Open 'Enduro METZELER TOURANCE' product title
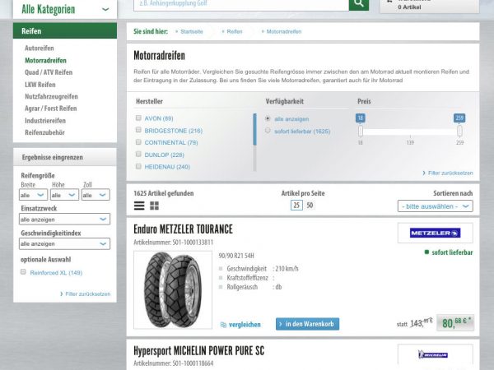 tap(183, 229)
